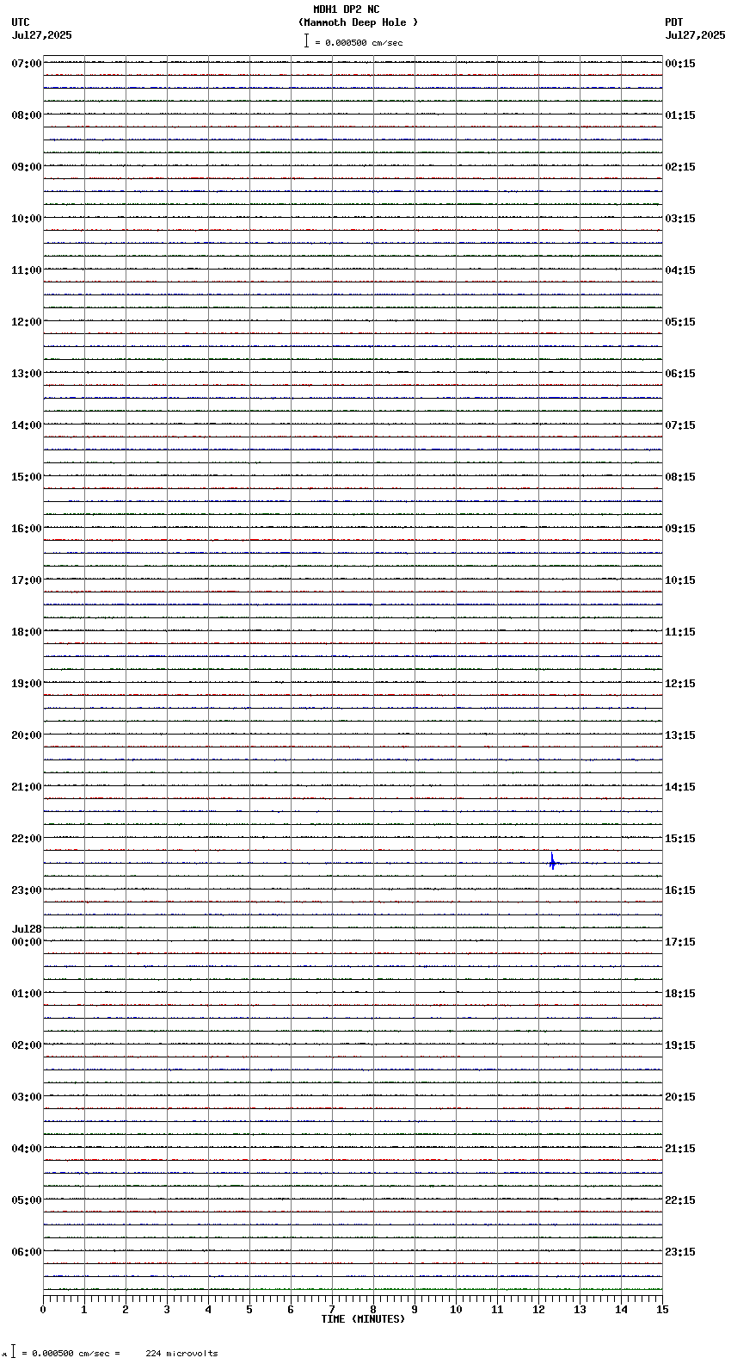Click the 22:15 PDT row label
This screenshot has width=731, height=1364.
680,1200
